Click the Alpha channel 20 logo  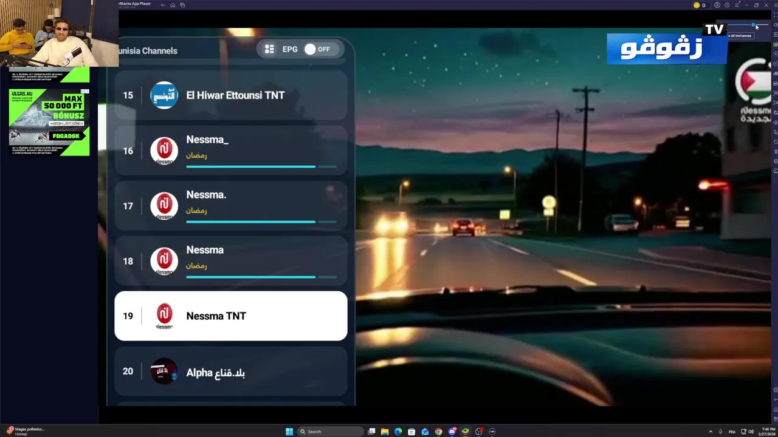164,371
